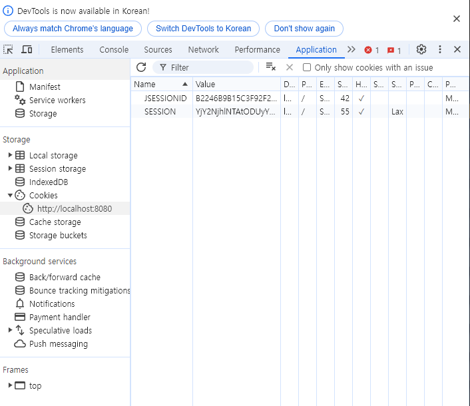Show more tabs with the double chevron

tap(352, 49)
